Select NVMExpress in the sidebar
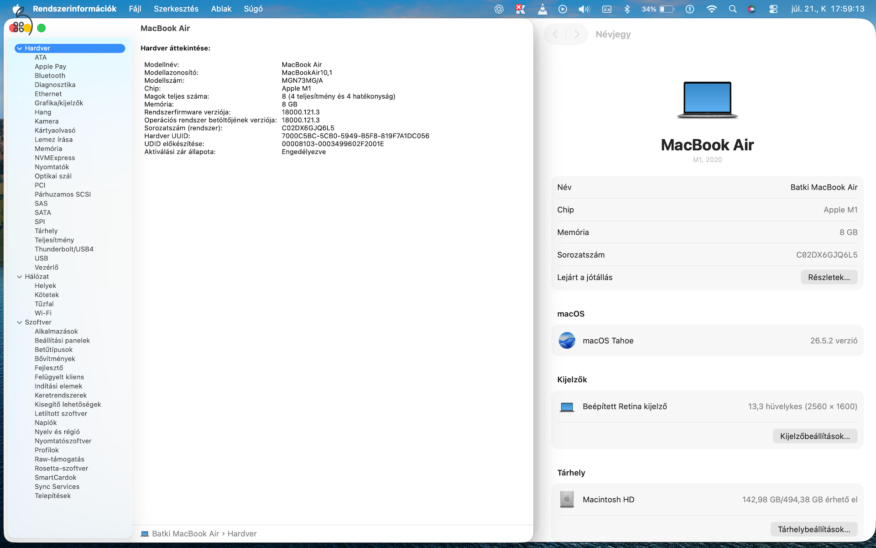 pyautogui.click(x=55, y=158)
